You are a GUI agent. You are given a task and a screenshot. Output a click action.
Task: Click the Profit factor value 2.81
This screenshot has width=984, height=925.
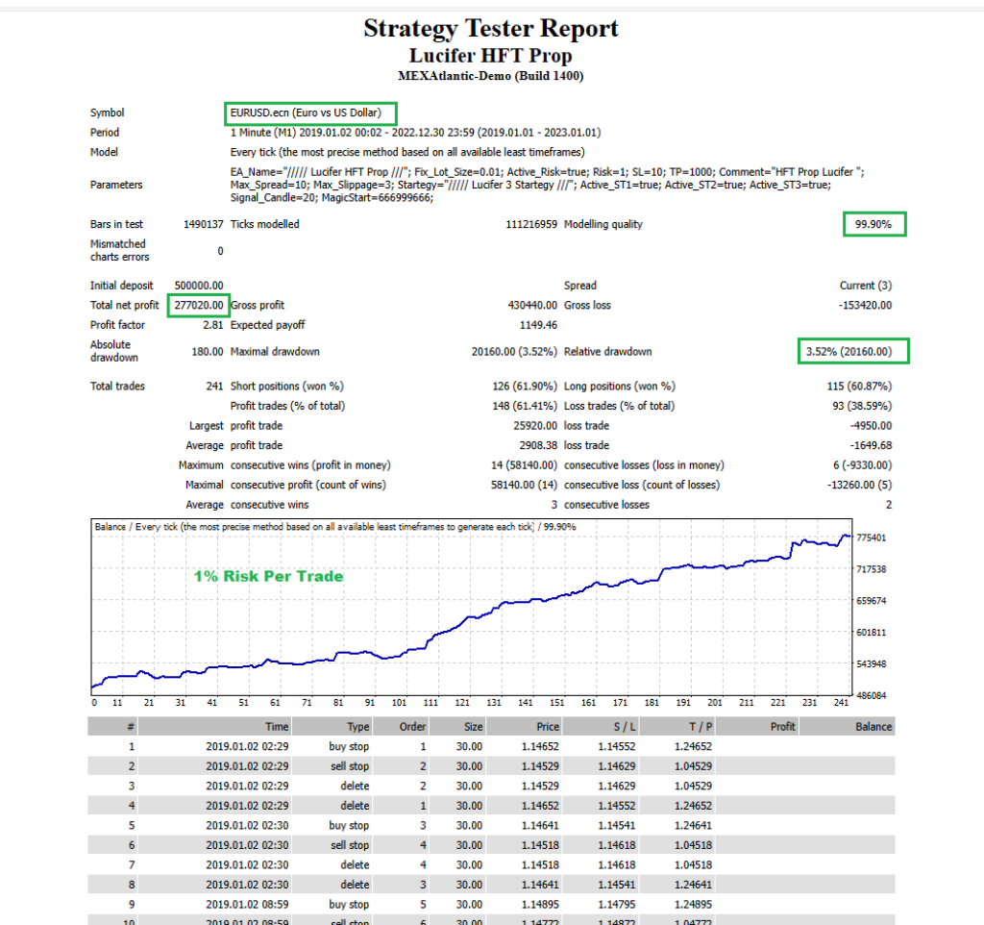(213, 325)
